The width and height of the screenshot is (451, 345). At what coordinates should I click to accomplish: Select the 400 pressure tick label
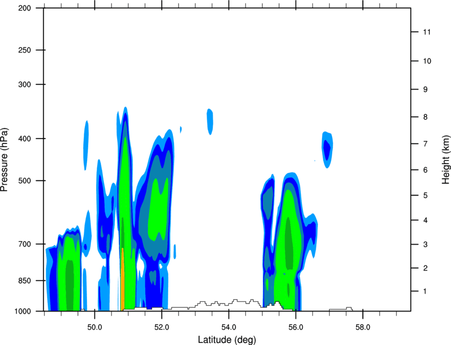coord(25,139)
